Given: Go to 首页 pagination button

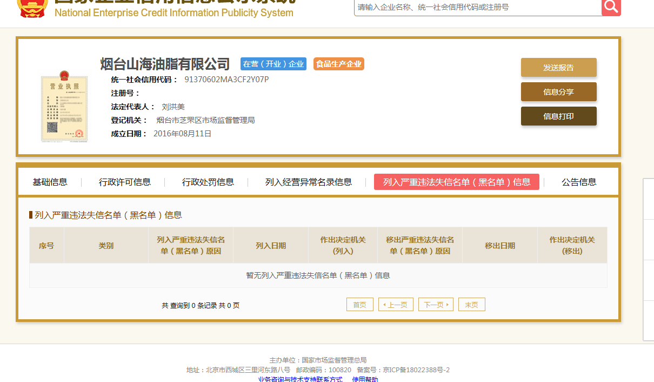Looking at the screenshot, I should (360, 305).
